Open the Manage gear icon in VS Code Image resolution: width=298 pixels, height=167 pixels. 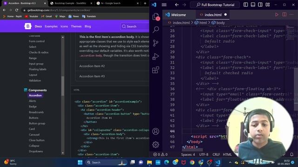pos(156,145)
